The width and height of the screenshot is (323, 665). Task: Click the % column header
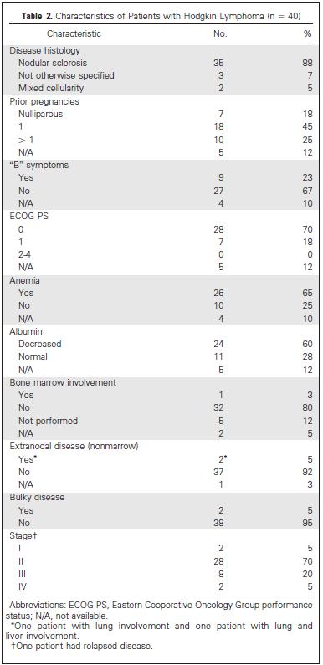309,33
